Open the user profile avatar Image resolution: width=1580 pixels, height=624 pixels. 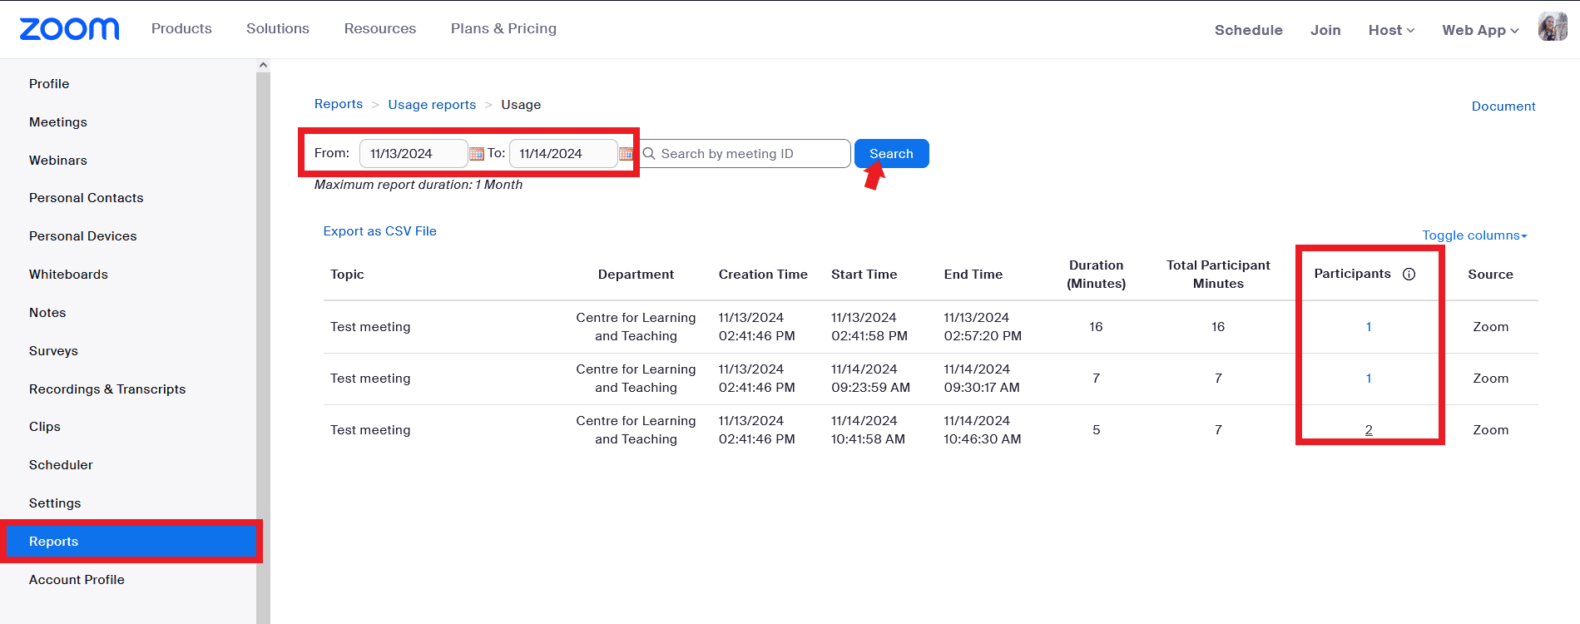(1552, 27)
